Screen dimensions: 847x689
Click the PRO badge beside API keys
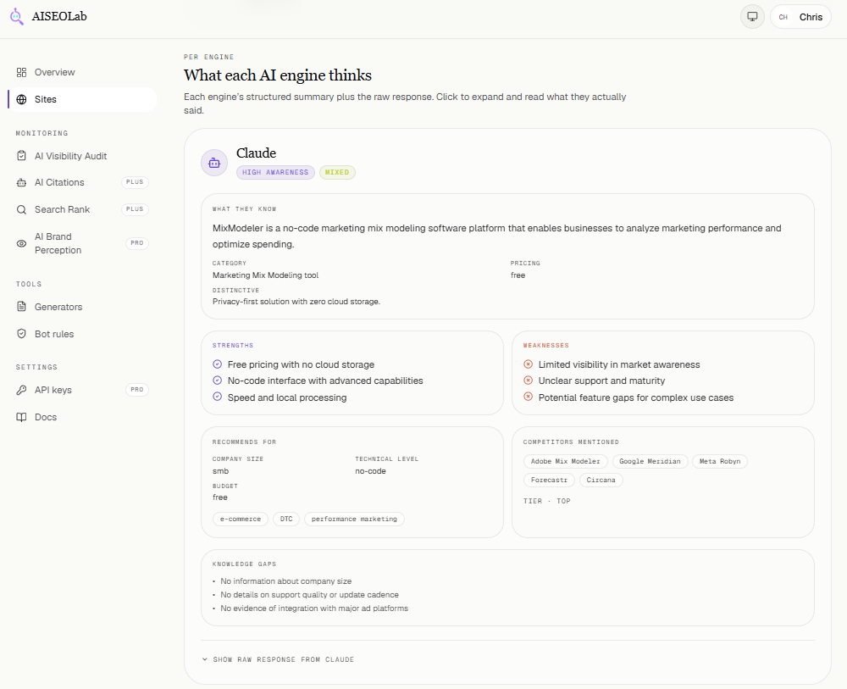coord(137,390)
